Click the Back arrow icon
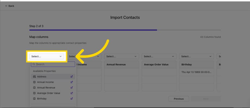The width and height of the screenshot is (250, 108). pyautogui.click(x=7, y=6)
